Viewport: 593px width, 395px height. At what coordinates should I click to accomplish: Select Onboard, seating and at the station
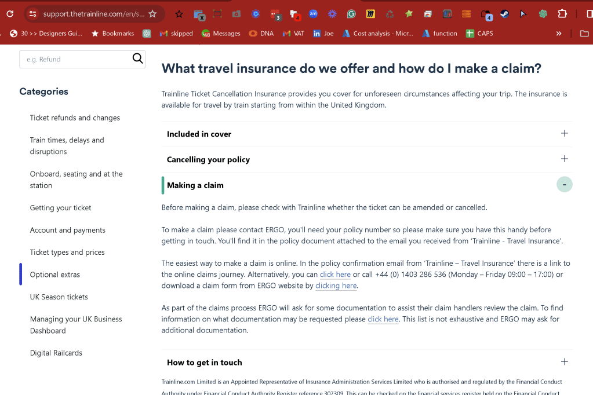77,180
